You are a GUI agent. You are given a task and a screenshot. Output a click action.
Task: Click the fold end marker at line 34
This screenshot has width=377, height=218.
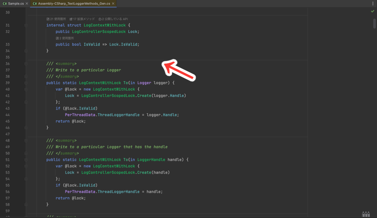click(x=26, y=51)
